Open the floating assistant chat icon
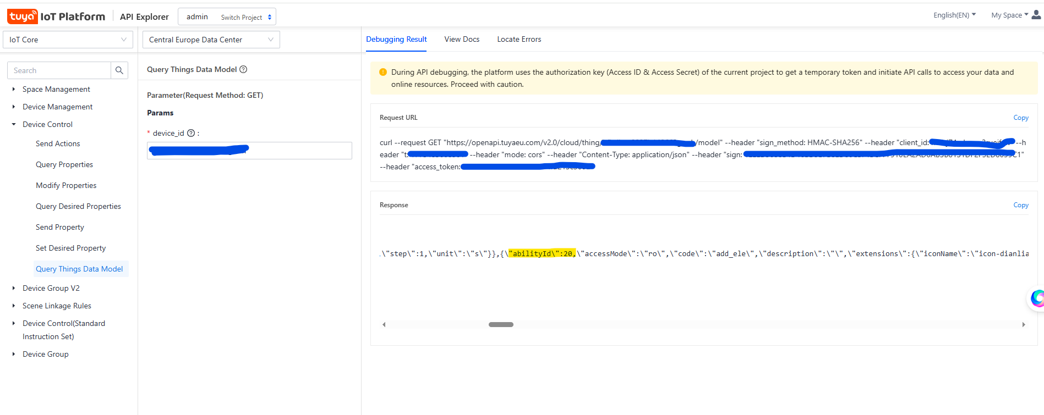 pyautogui.click(x=1037, y=298)
